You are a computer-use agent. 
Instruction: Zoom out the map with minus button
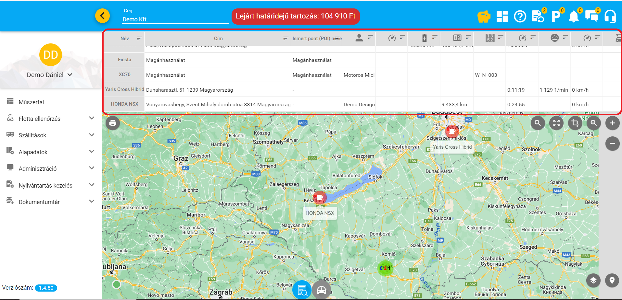pyautogui.click(x=612, y=144)
